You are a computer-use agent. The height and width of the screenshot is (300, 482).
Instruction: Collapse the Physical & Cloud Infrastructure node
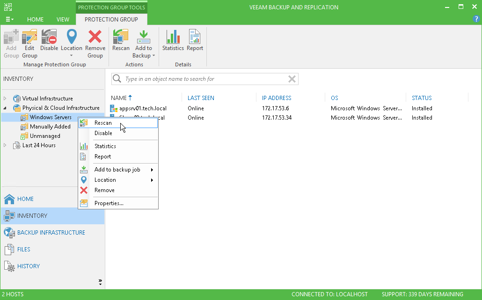pos(5,108)
